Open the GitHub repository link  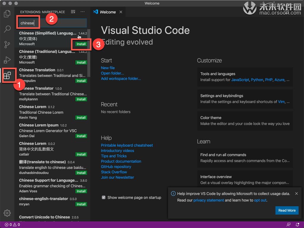click(116, 167)
